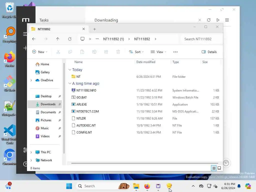Expand Network in navigation pane
256x192 pixels.
coord(31,160)
